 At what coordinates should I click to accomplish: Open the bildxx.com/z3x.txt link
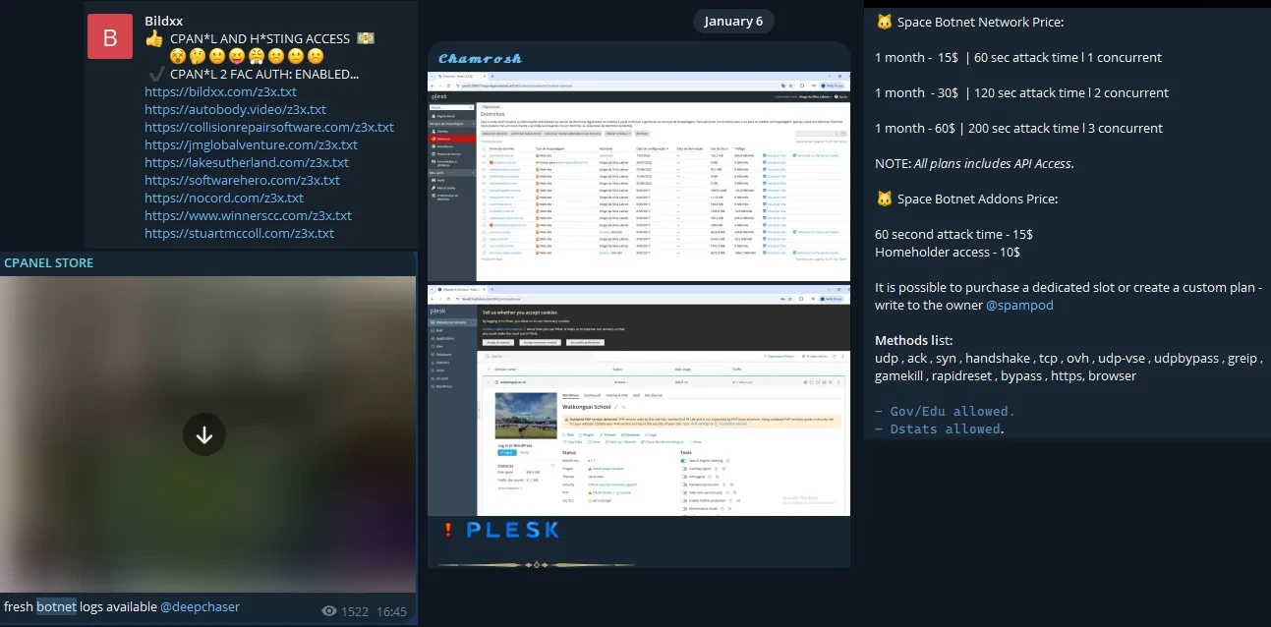tap(220, 91)
